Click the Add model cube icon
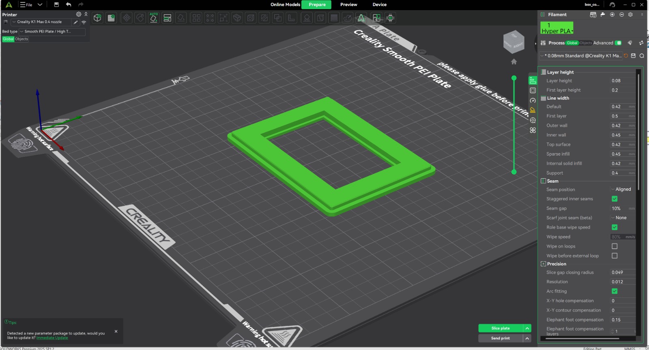Screen dimensions: 649x350 pyautogui.click(x=97, y=18)
